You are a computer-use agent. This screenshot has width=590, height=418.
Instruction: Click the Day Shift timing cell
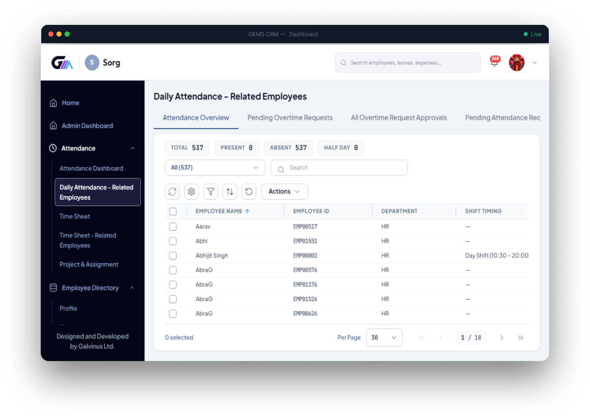(x=497, y=255)
